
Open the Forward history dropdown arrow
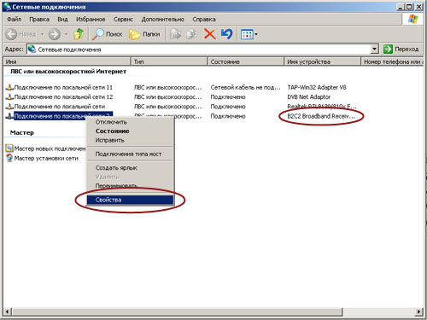[x=66, y=34]
